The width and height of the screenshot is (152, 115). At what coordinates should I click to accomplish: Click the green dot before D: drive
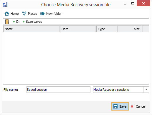click(x=14, y=22)
